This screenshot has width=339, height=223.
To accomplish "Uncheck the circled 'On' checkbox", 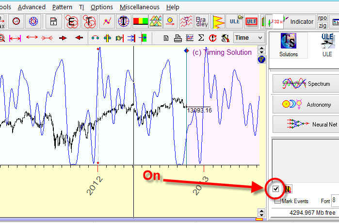I will coord(276,189).
